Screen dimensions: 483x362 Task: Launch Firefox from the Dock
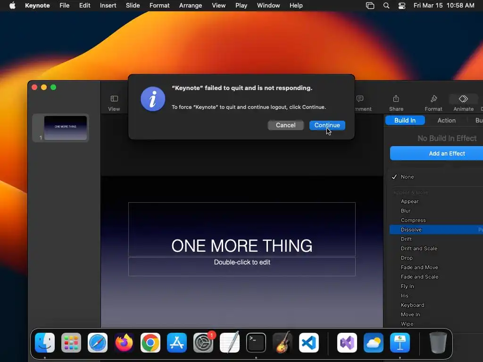point(124,343)
